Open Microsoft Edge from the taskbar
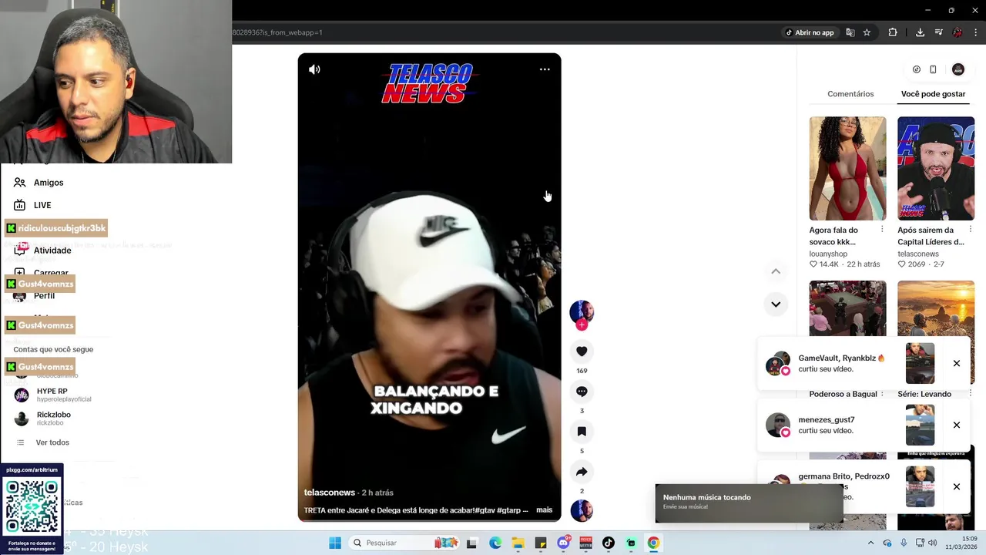This screenshot has width=986, height=555. [x=495, y=543]
